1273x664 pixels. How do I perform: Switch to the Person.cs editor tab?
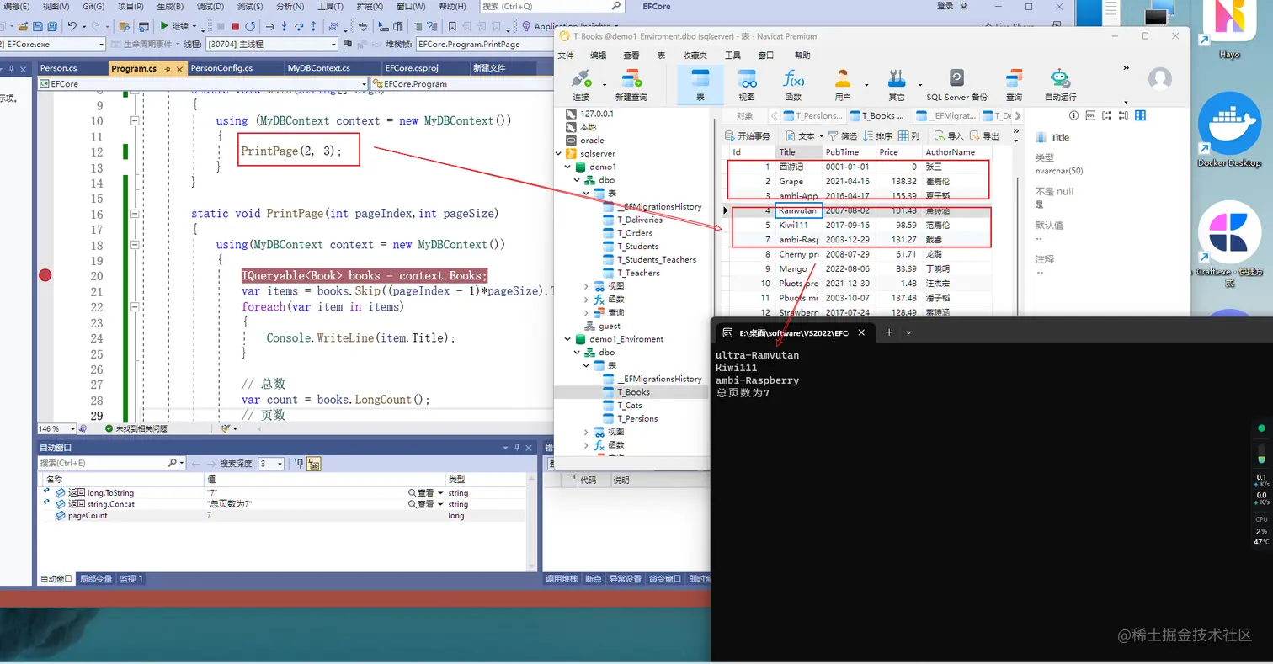58,68
